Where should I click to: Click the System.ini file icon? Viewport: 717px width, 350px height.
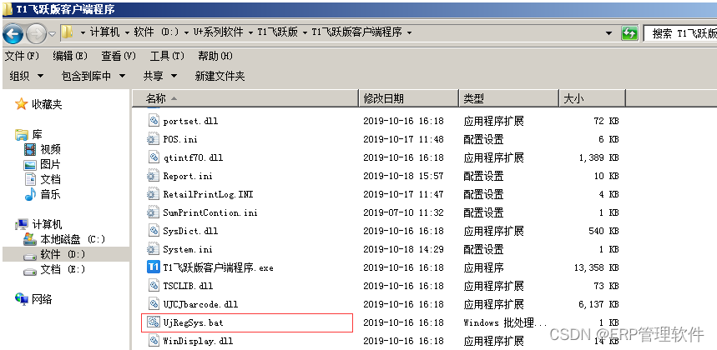152,249
